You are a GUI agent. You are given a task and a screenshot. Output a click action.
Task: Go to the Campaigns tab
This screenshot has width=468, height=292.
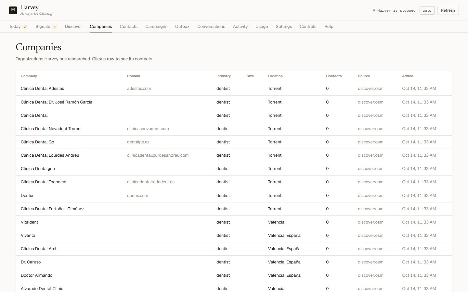point(156,27)
